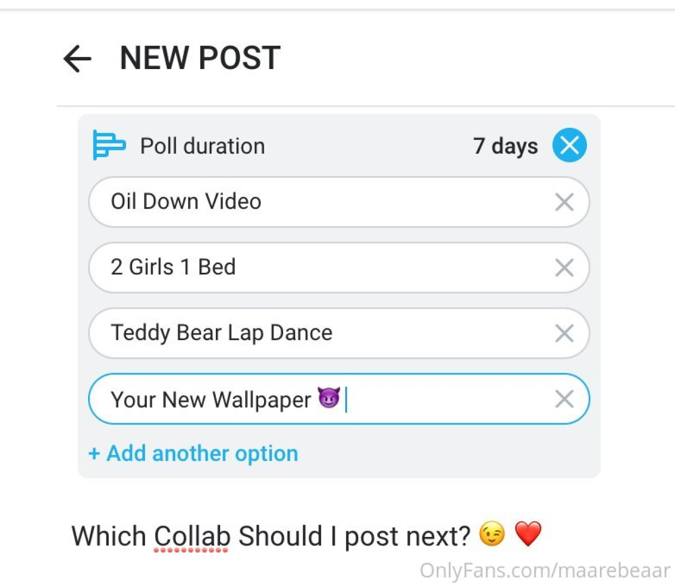675x587 pixels.
Task: Edit the Oil Down Video field
Action: (x=326, y=202)
